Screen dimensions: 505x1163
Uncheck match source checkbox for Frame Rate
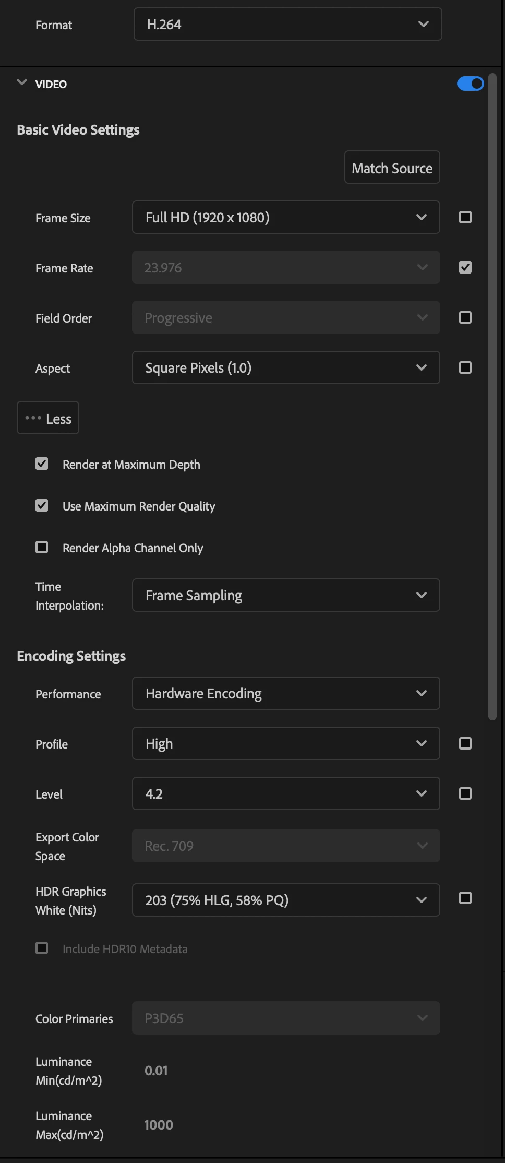click(x=465, y=267)
